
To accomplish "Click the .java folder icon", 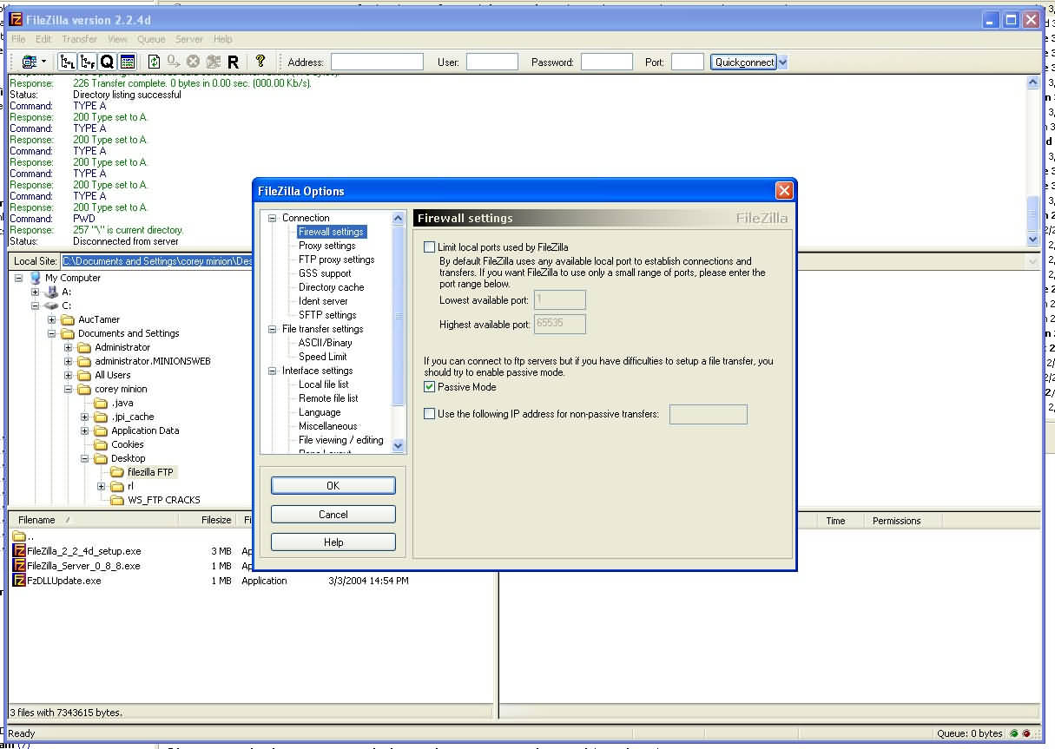I will point(102,403).
